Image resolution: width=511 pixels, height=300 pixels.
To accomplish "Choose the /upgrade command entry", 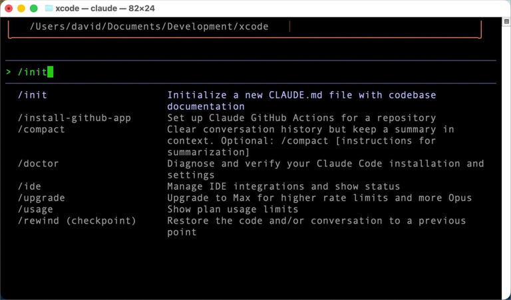I will click(x=41, y=198).
